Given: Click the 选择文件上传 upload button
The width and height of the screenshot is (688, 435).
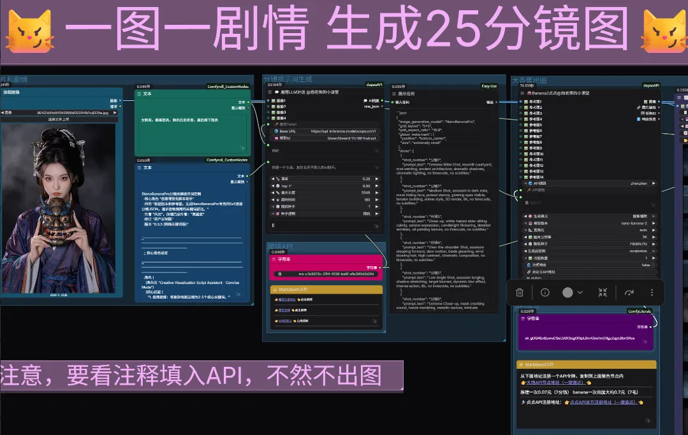Looking at the screenshot, I should 59,119.
